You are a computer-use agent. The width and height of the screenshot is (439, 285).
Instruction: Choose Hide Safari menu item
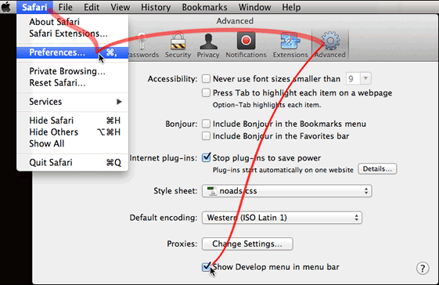click(73, 121)
